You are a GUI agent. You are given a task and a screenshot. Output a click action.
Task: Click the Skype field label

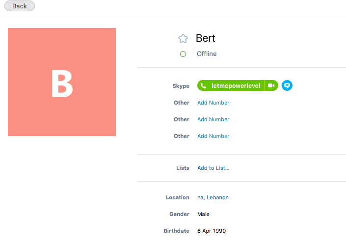181,86
